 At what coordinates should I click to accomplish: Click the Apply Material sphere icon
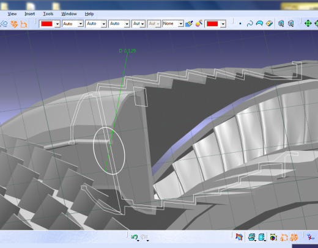pyautogui.click(x=199, y=24)
